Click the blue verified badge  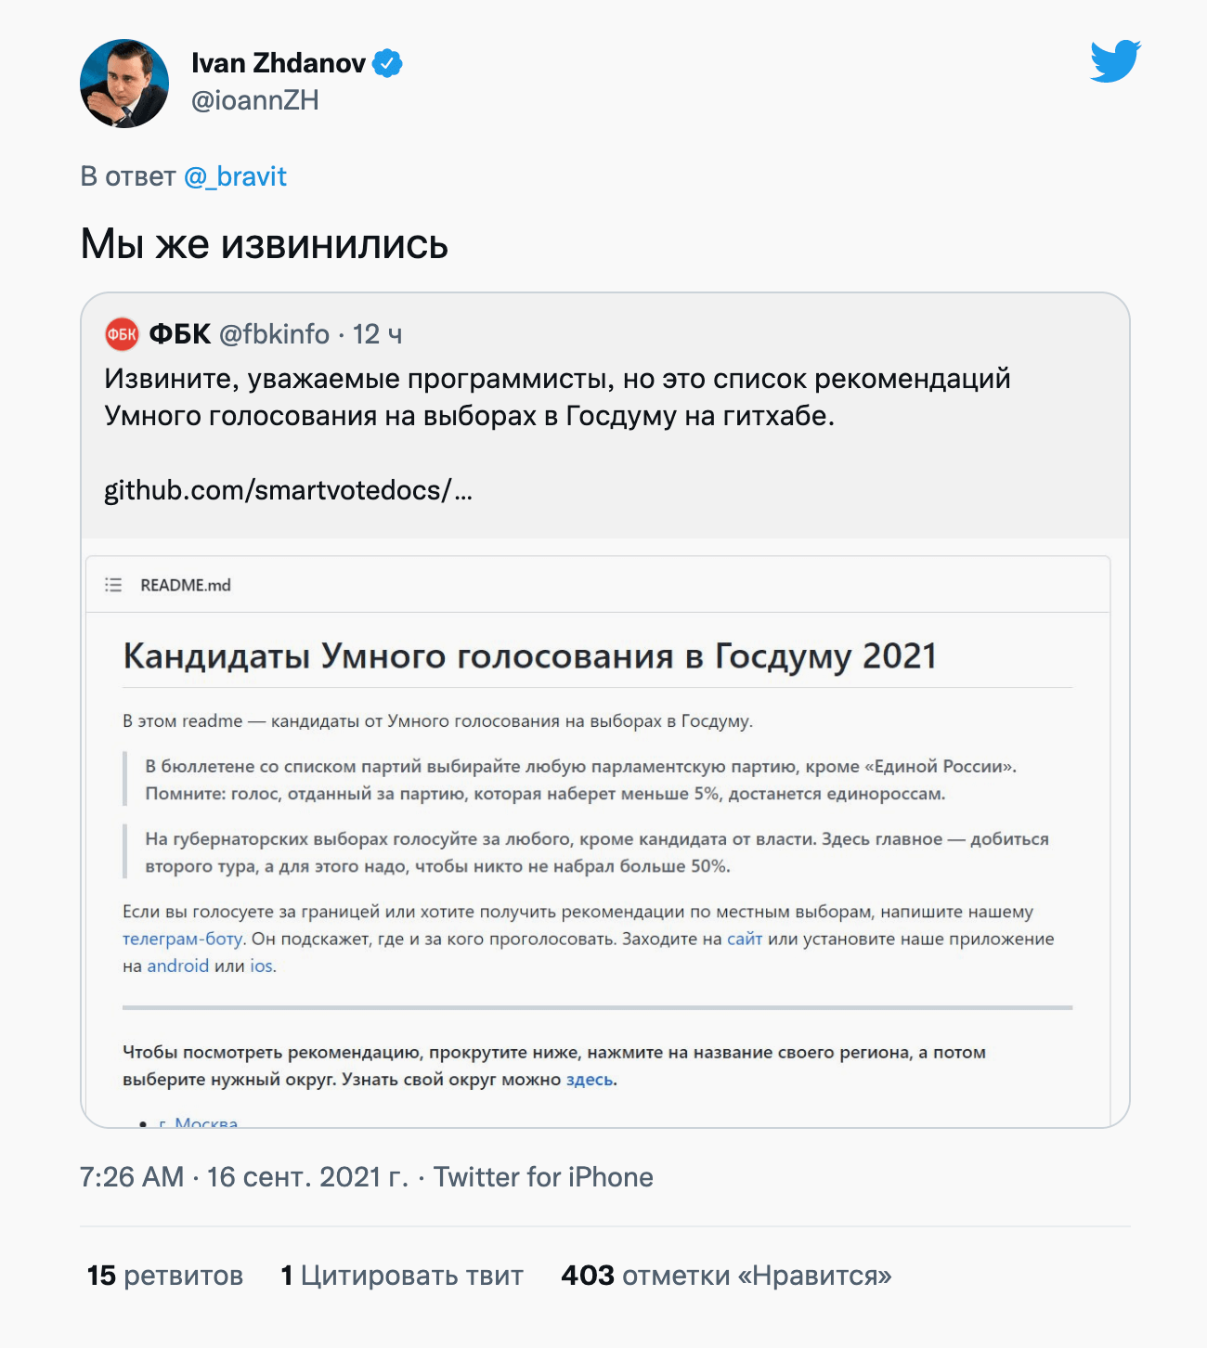[x=387, y=63]
